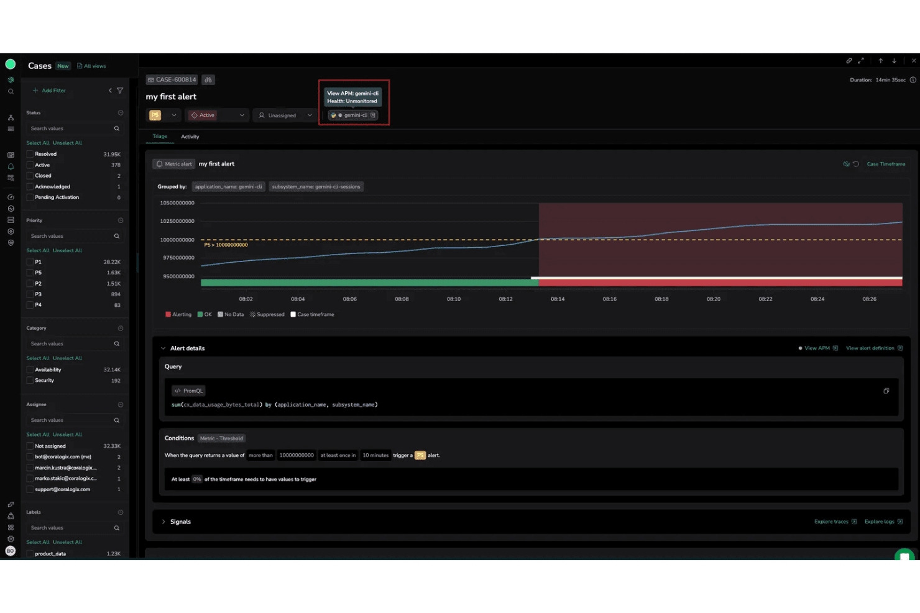Open All views

point(91,66)
